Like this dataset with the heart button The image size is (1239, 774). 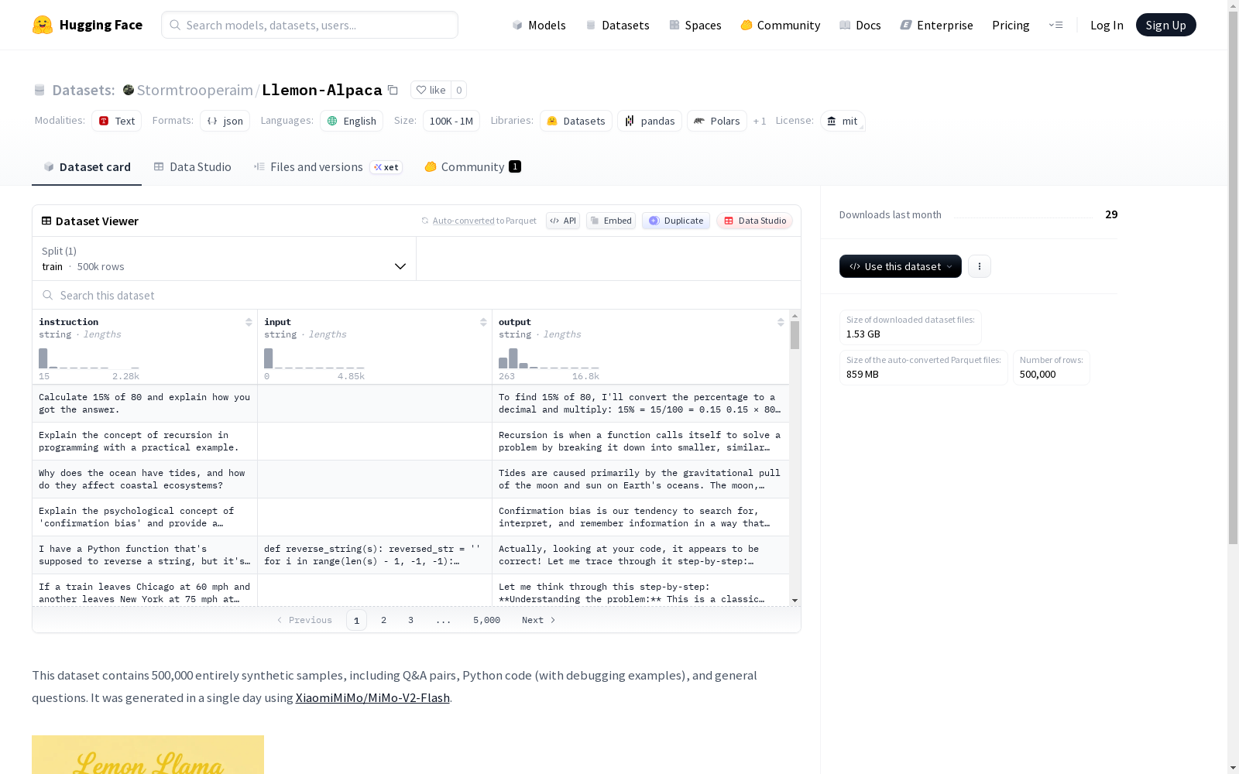tap(431, 90)
